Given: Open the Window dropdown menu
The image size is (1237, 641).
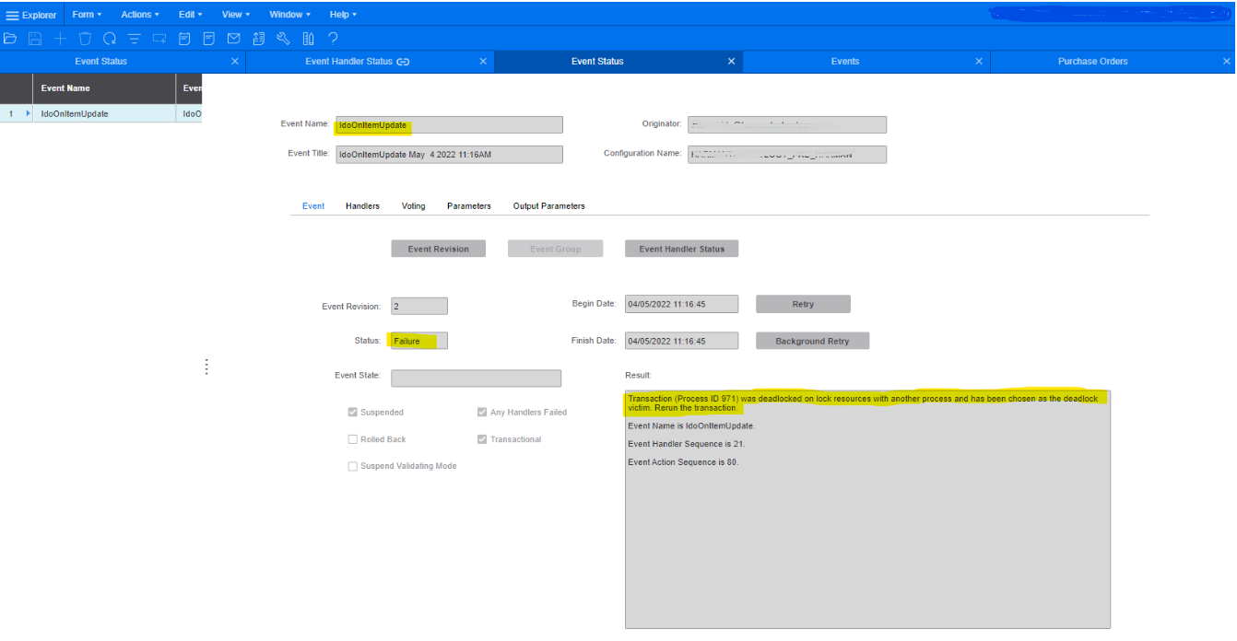Looking at the screenshot, I should [x=289, y=15].
